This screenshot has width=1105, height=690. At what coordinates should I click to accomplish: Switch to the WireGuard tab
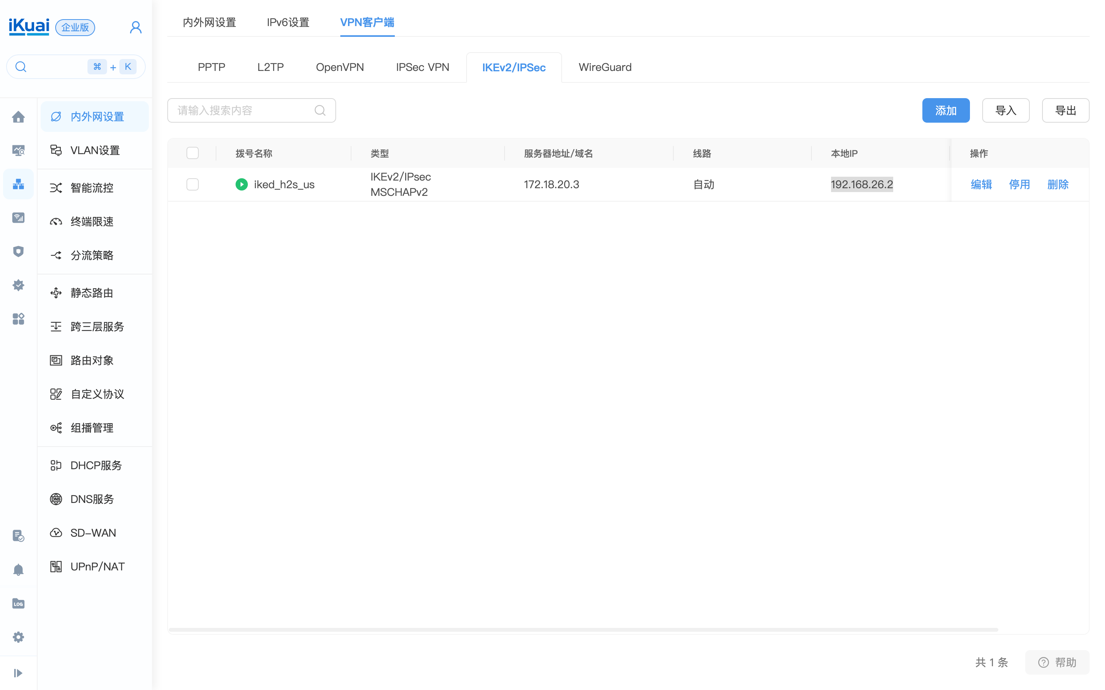605,67
